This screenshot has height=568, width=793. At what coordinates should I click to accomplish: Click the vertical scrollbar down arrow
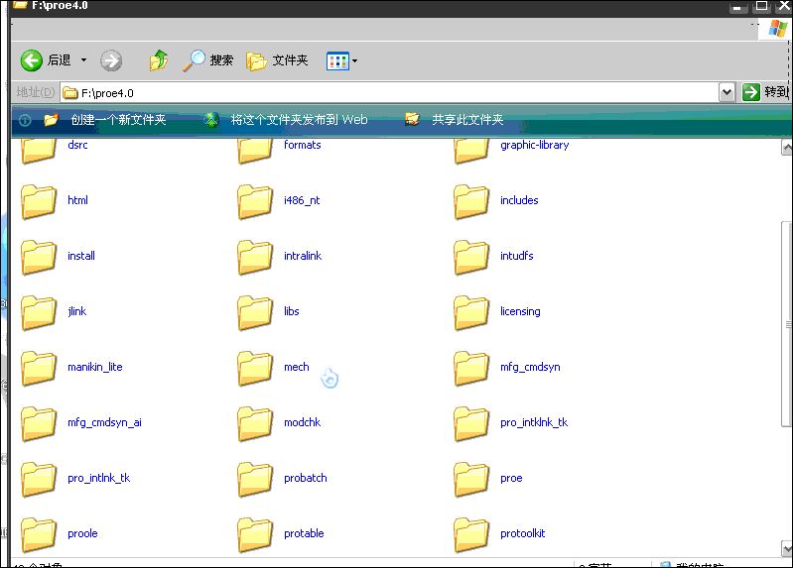787,548
